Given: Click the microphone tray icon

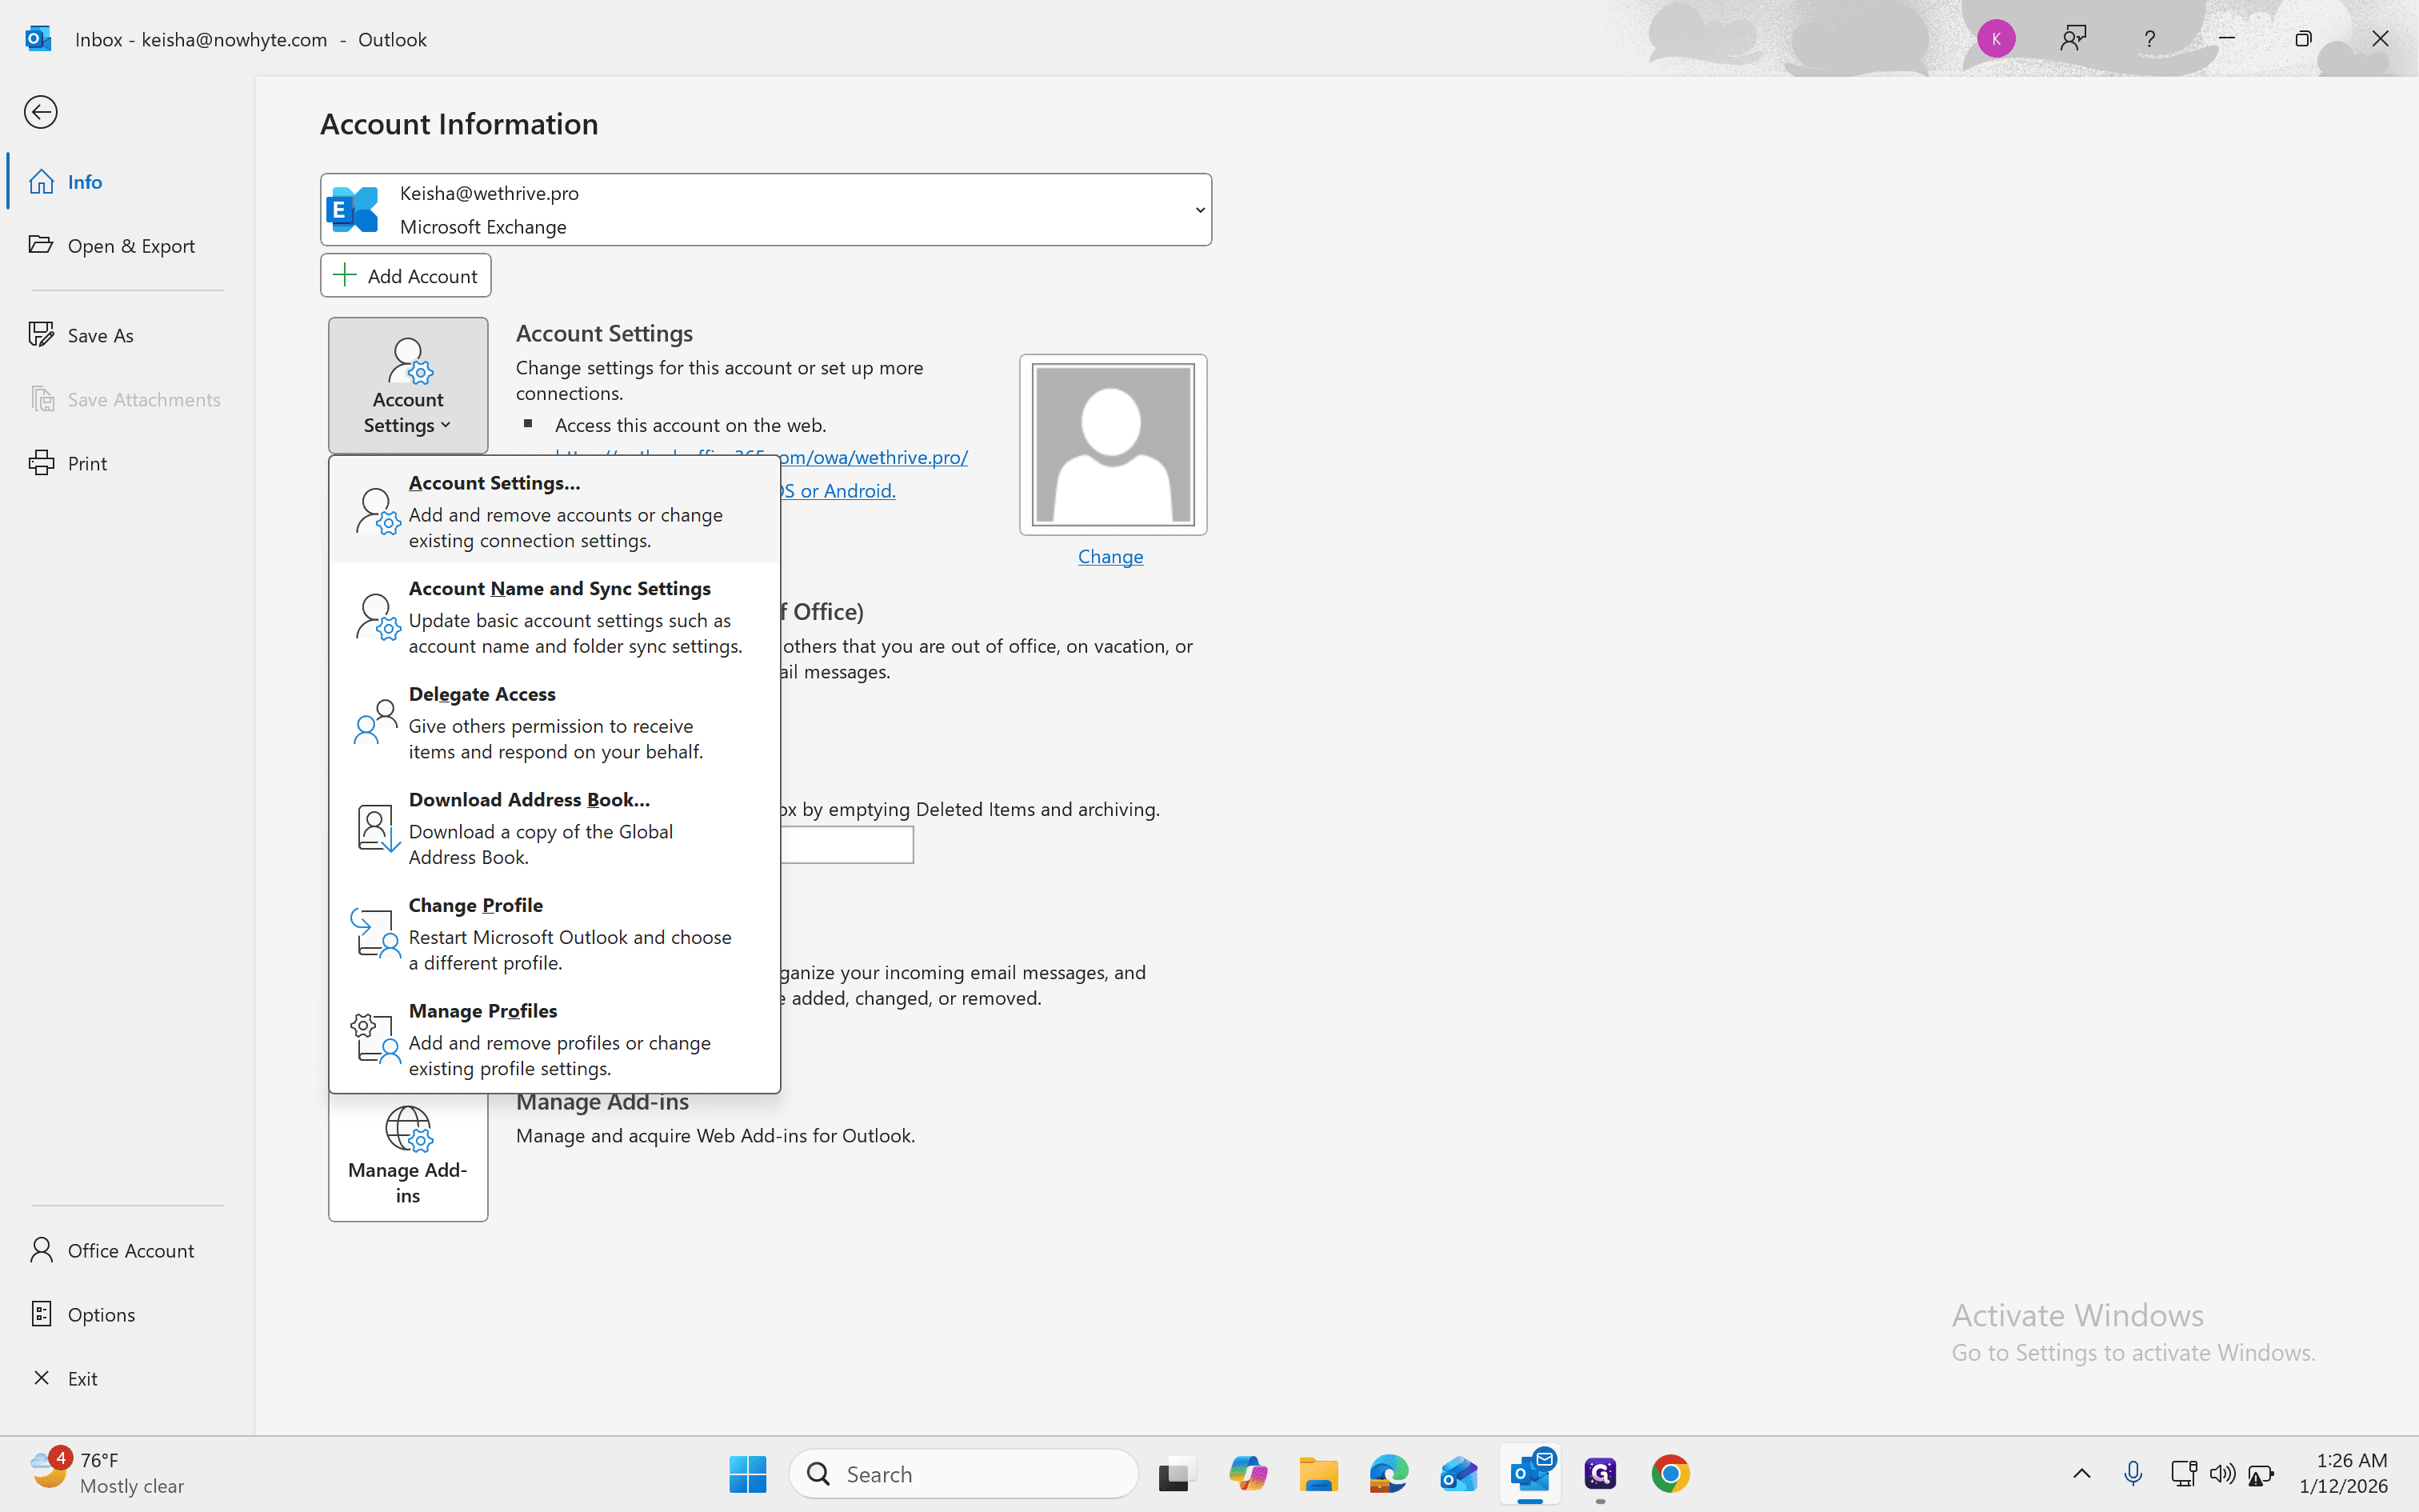Looking at the screenshot, I should coord(2133,1473).
